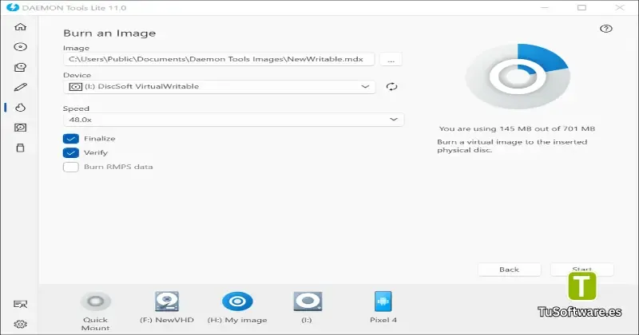Open the disc Images sidebar icon
This screenshot has width=639, height=335.
[21, 47]
